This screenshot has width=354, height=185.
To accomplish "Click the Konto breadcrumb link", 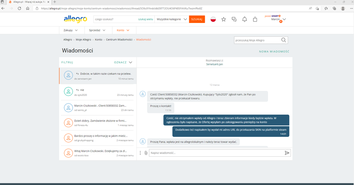I will pyautogui.click(x=99, y=40).
